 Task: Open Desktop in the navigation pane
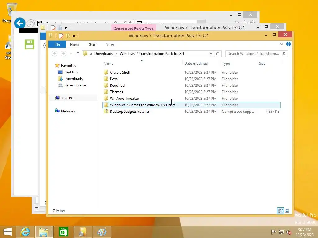(71, 72)
